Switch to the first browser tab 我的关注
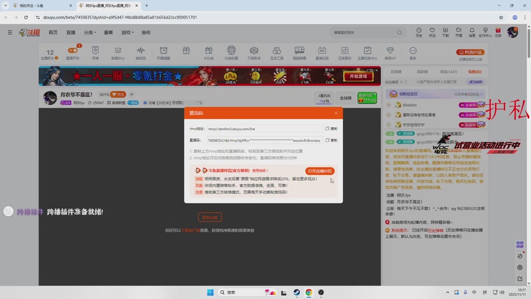 coord(41,6)
